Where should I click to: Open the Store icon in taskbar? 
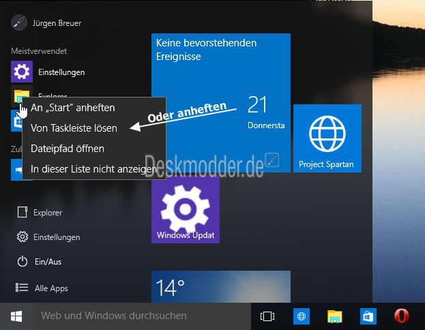click(368, 316)
